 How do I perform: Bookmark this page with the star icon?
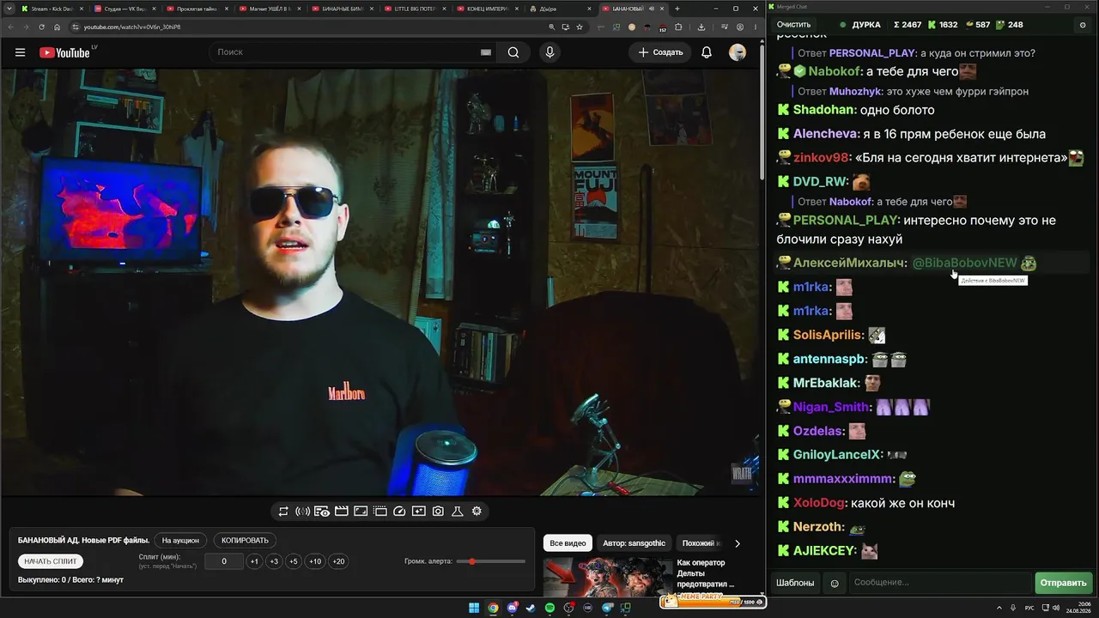coord(580,27)
